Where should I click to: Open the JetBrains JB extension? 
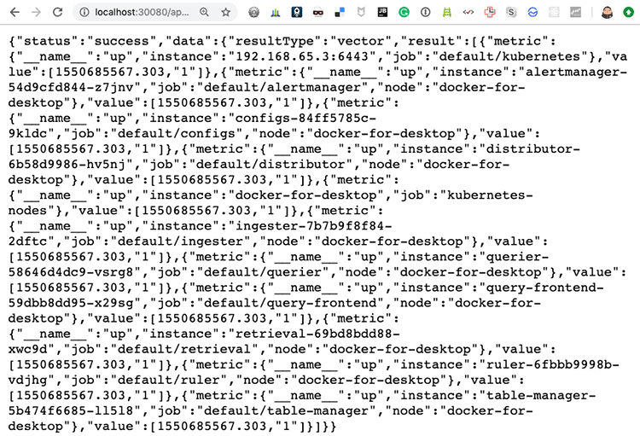382,12
